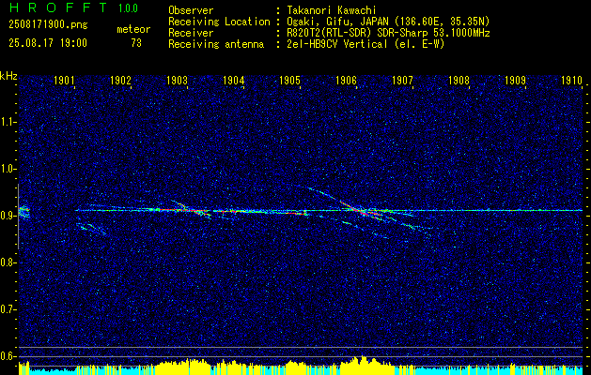The width and height of the screenshot is (591, 375).
Task: Click the 0.7 kHz frequency label
Action: pyautogui.click(x=8, y=309)
